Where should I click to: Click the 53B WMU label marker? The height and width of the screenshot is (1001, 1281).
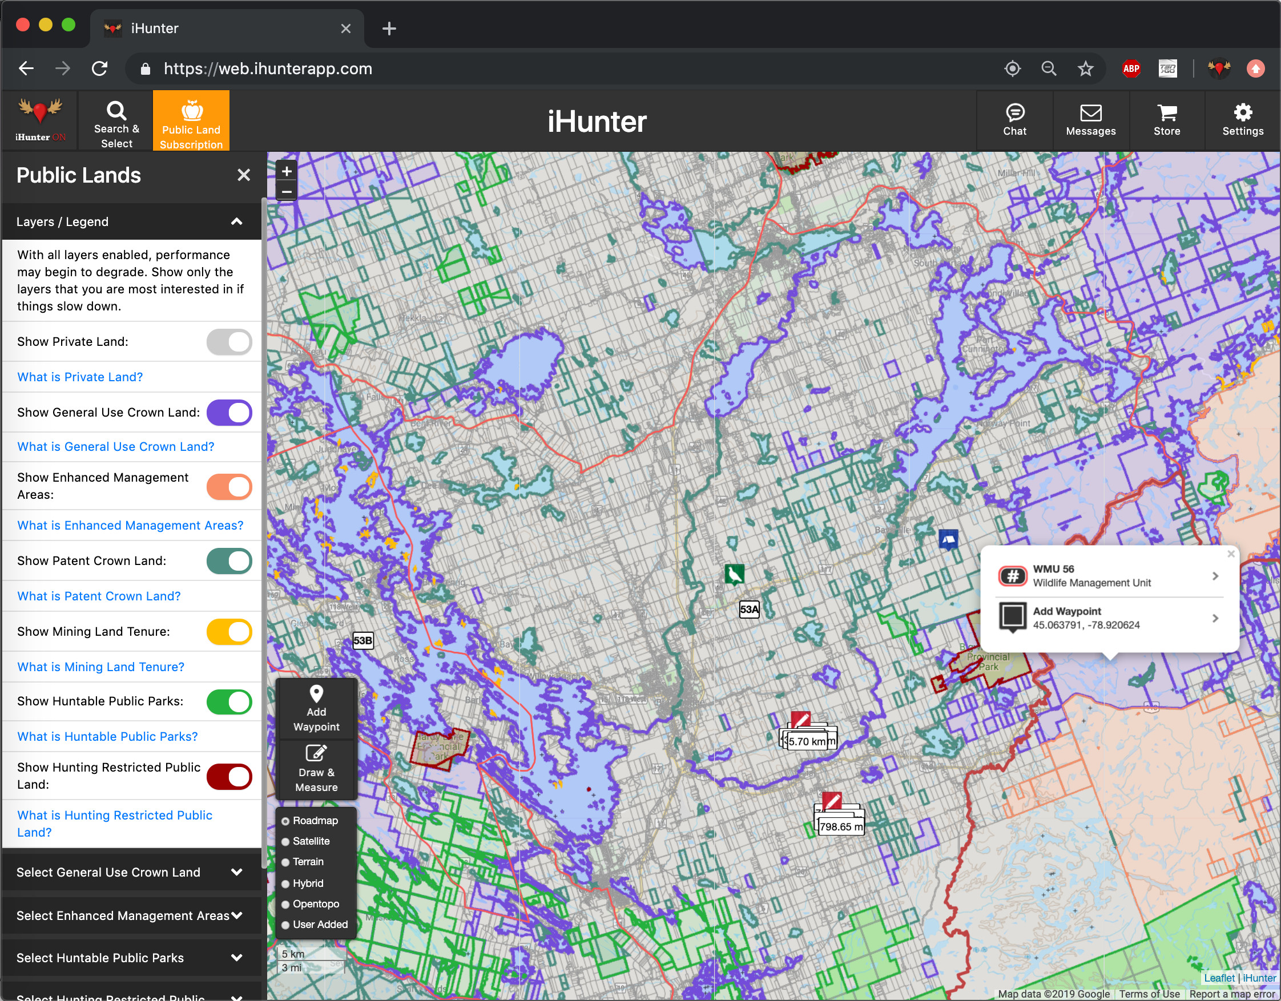362,640
